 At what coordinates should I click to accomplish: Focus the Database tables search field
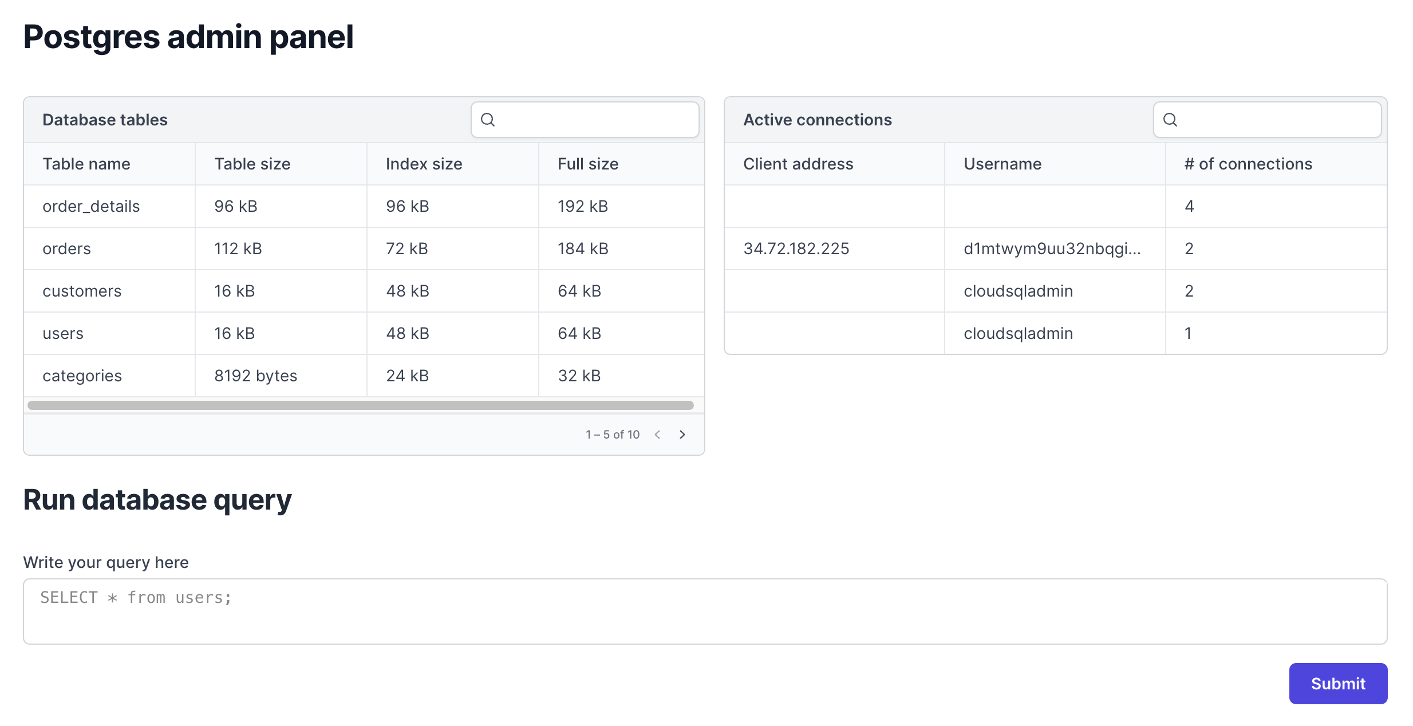(x=585, y=120)
